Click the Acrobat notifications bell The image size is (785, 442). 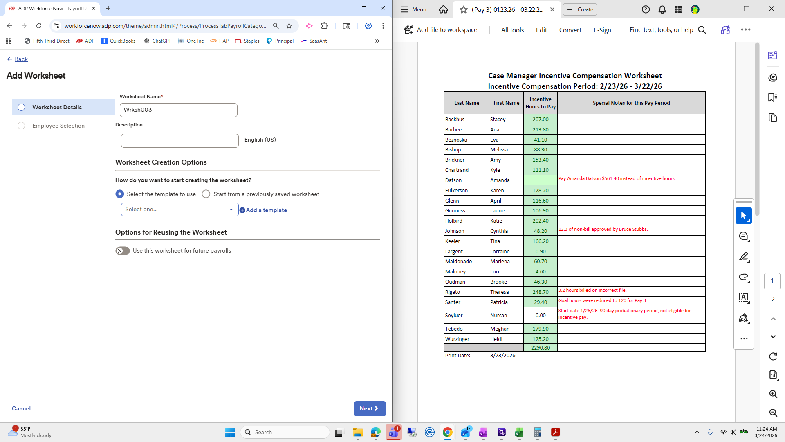662,9
